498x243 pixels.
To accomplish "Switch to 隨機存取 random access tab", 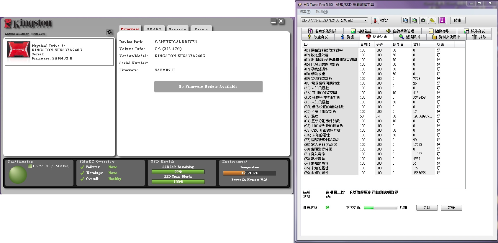I will 439,31.
